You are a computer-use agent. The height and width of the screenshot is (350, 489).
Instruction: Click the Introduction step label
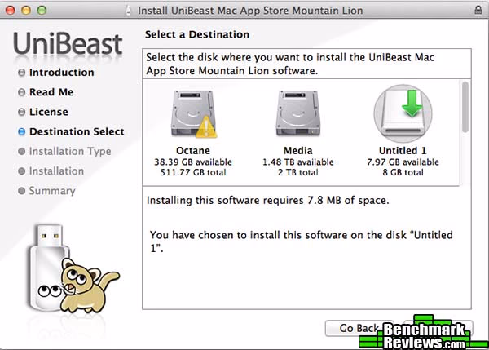(x=61, y=73)
